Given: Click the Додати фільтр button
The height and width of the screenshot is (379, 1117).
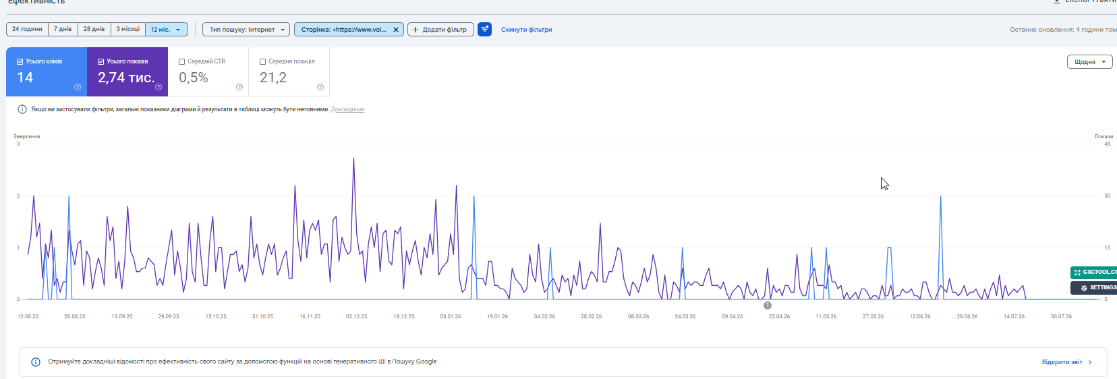Looking at the screenshot, I should pos(440,30).
